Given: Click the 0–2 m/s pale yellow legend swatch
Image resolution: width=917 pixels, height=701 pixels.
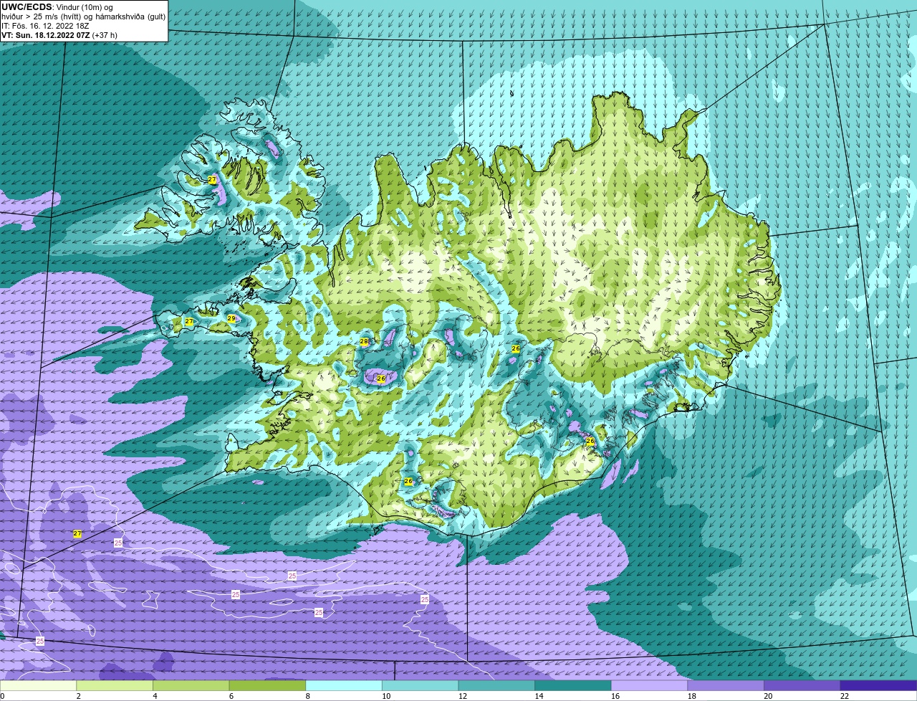Looking at the screenshot, I should pos(38,686).
